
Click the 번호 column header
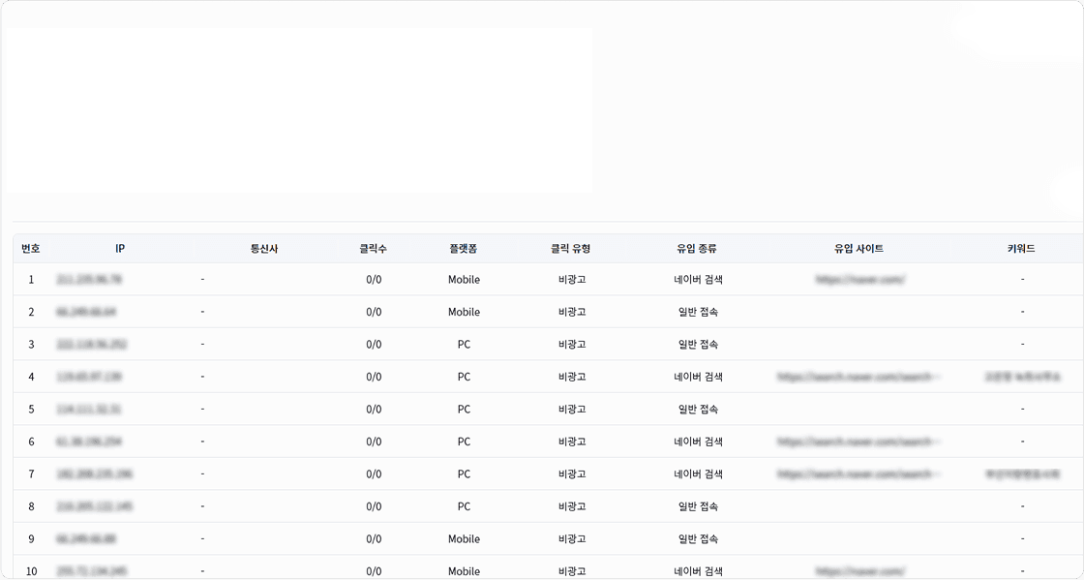(31, 249)
